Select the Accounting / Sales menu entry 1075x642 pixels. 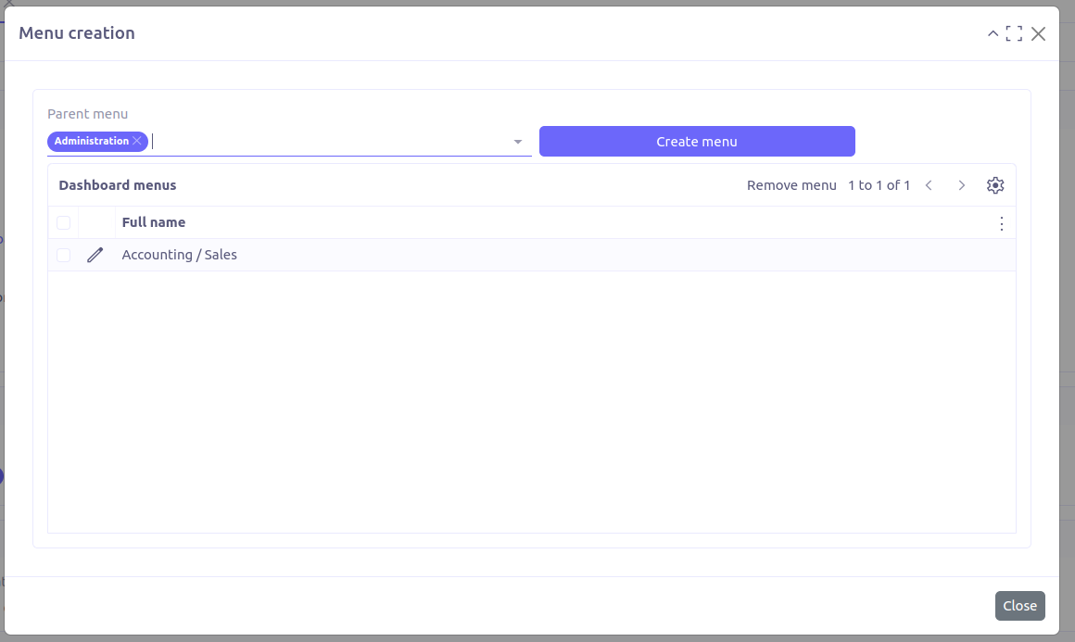click(x=179, y=255)
